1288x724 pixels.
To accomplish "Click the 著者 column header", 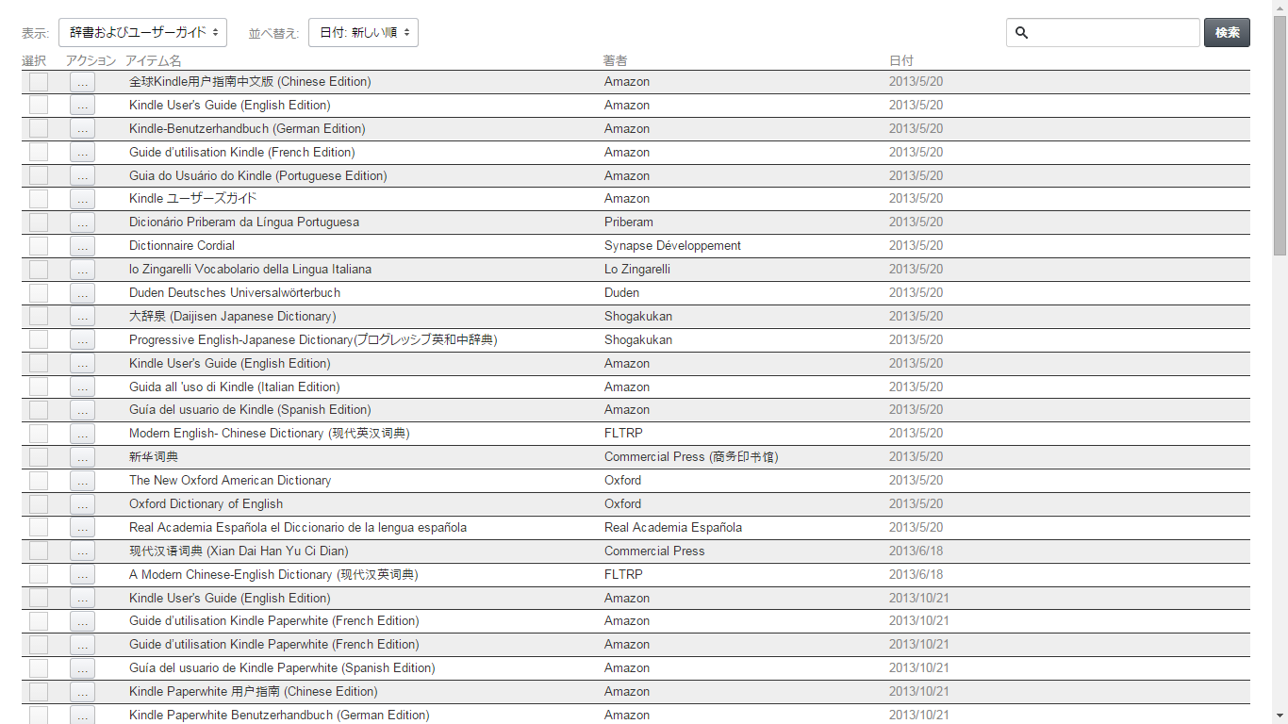I will (616, 61).
